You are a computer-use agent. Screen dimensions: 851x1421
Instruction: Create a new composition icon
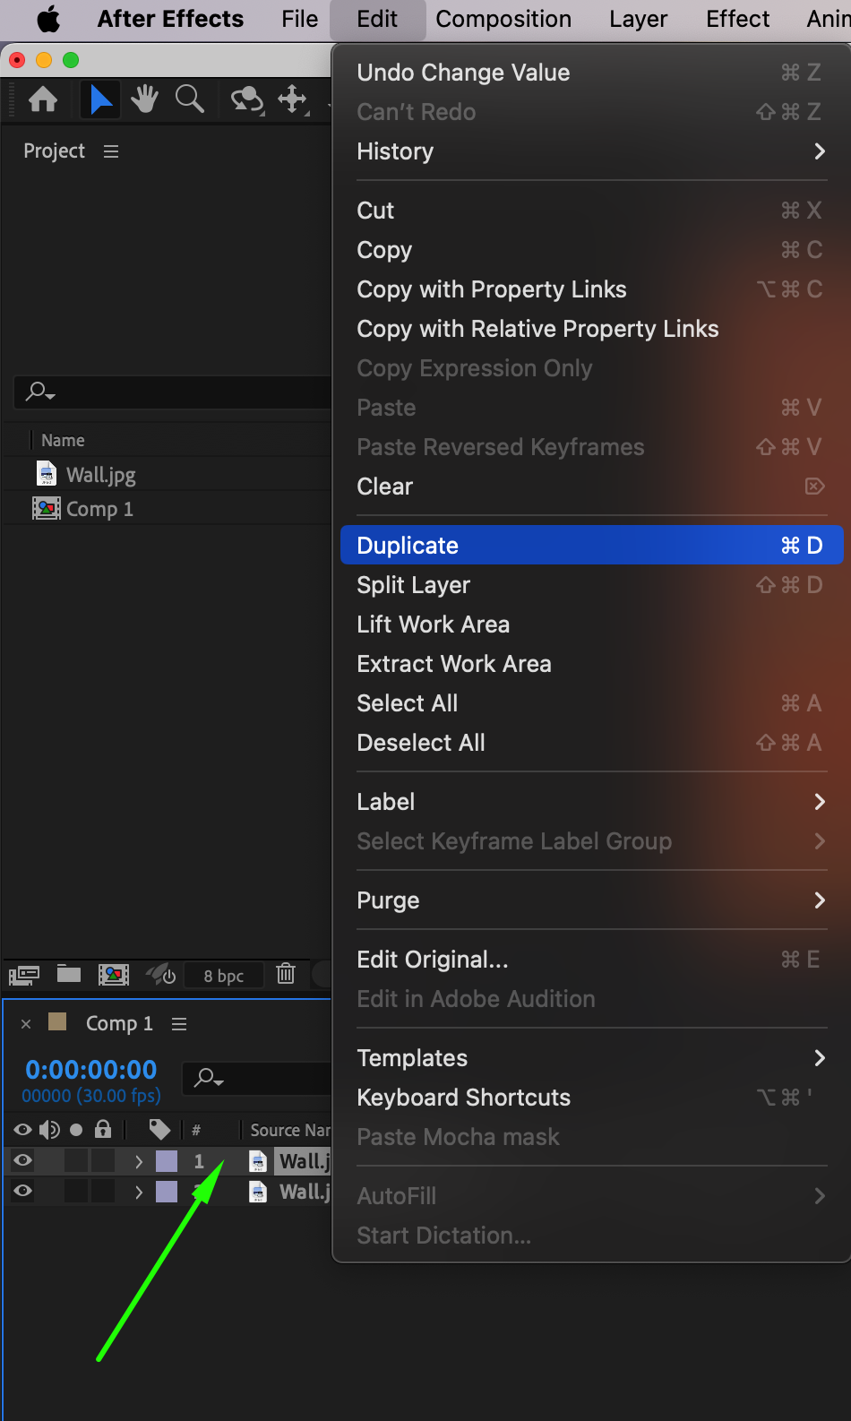click(x=114, y=975)
